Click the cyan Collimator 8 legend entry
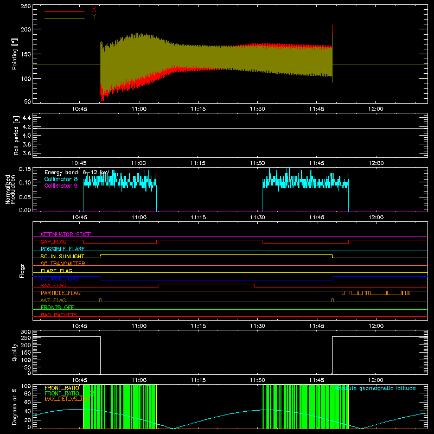This screenshot has height=434, width=434. (61, 179)
